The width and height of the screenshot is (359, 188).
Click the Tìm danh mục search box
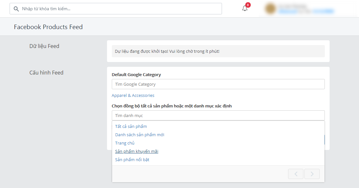pos(218,115)
